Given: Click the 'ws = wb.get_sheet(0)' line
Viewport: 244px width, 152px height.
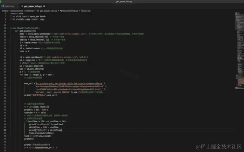Looking at the screenshot, I should click(x=31, y=66).
